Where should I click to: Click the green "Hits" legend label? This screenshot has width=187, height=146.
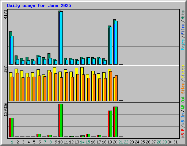coord(183,15)
